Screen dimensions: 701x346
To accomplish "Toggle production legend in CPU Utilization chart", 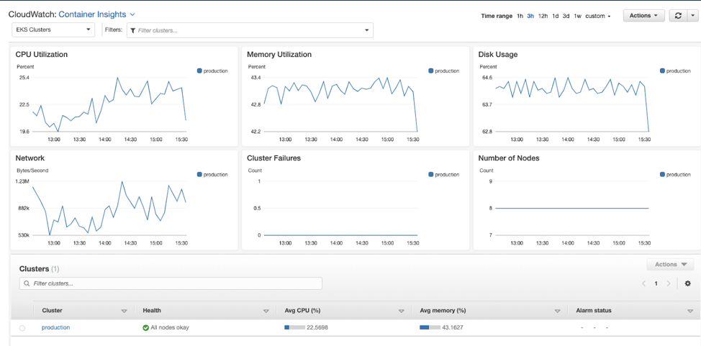I will (x=212, y=70).
